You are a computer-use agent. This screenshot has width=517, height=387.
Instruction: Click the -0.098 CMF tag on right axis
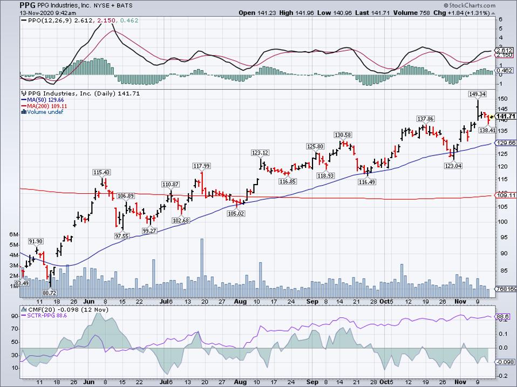coord(506,362)
